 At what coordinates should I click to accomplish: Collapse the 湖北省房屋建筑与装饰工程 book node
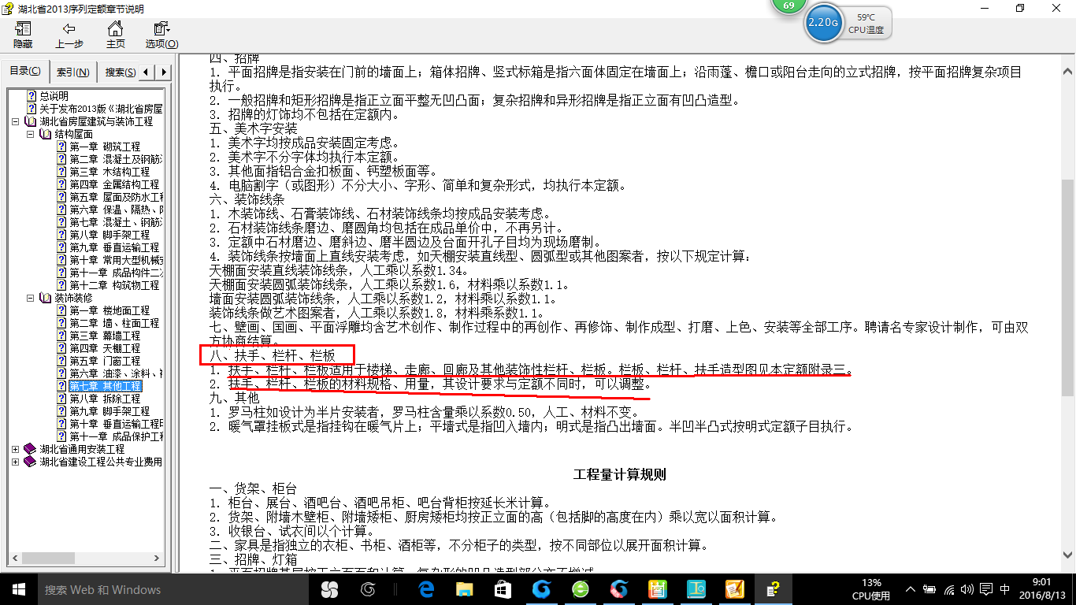tap(17, 122)
